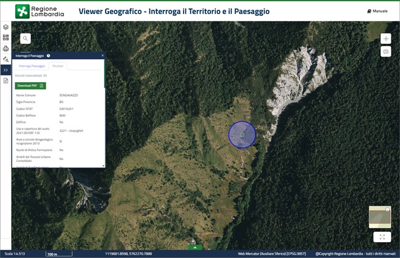The width and height of the screenshot is (400, 258).
Task: Click the Copyright Regione Lombardia notice
Action: pyautogui.click(x=355, y=254)
